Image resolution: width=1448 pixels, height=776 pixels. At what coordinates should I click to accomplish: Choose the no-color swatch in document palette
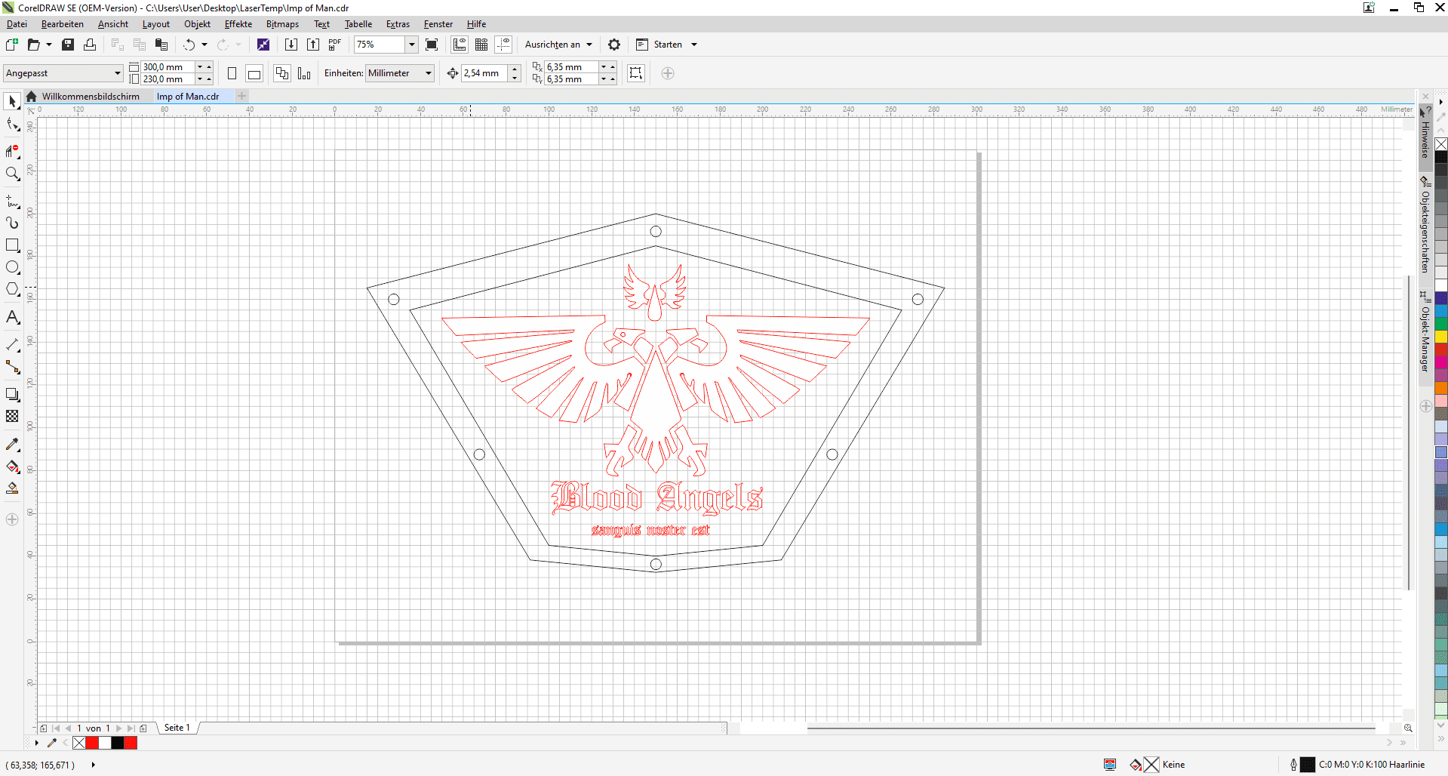click(79, 743)
